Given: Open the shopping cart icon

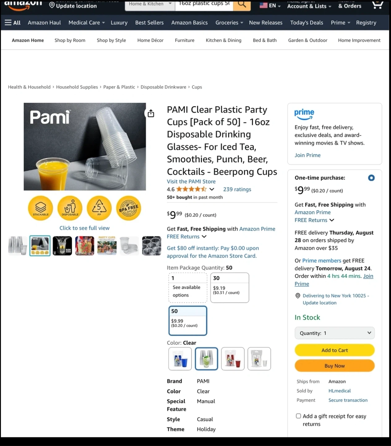Looking at the screenshot, I should pos(378,4).
